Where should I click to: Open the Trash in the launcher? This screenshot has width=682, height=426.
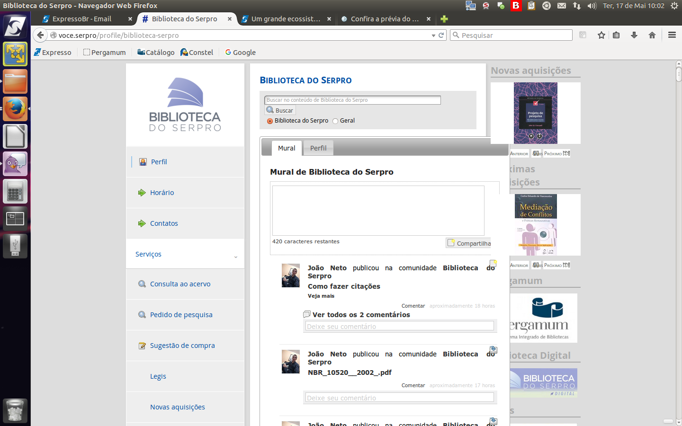click(x=15, y=410)
